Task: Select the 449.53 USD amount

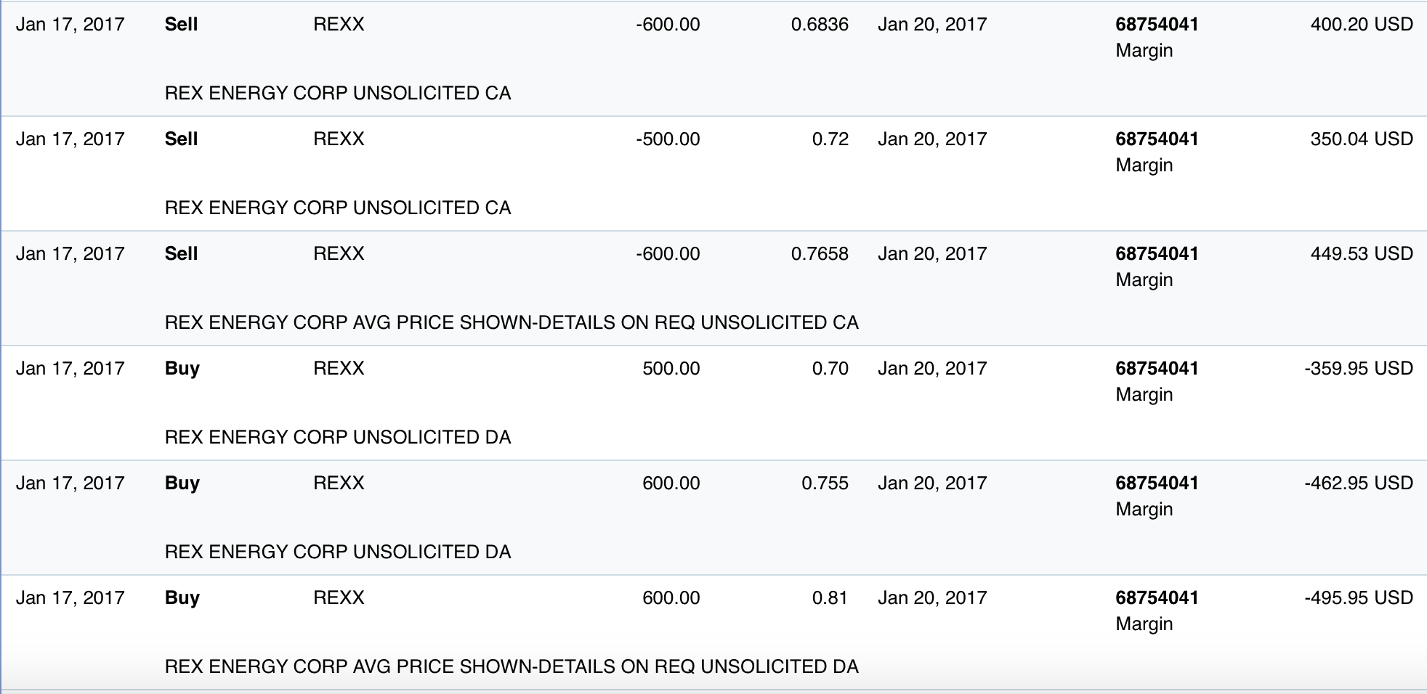Action: [1361, 254]
